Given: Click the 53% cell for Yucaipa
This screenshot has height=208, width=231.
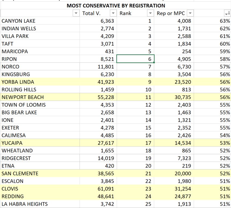Looking at the screenshot, I should pos(212,143).
